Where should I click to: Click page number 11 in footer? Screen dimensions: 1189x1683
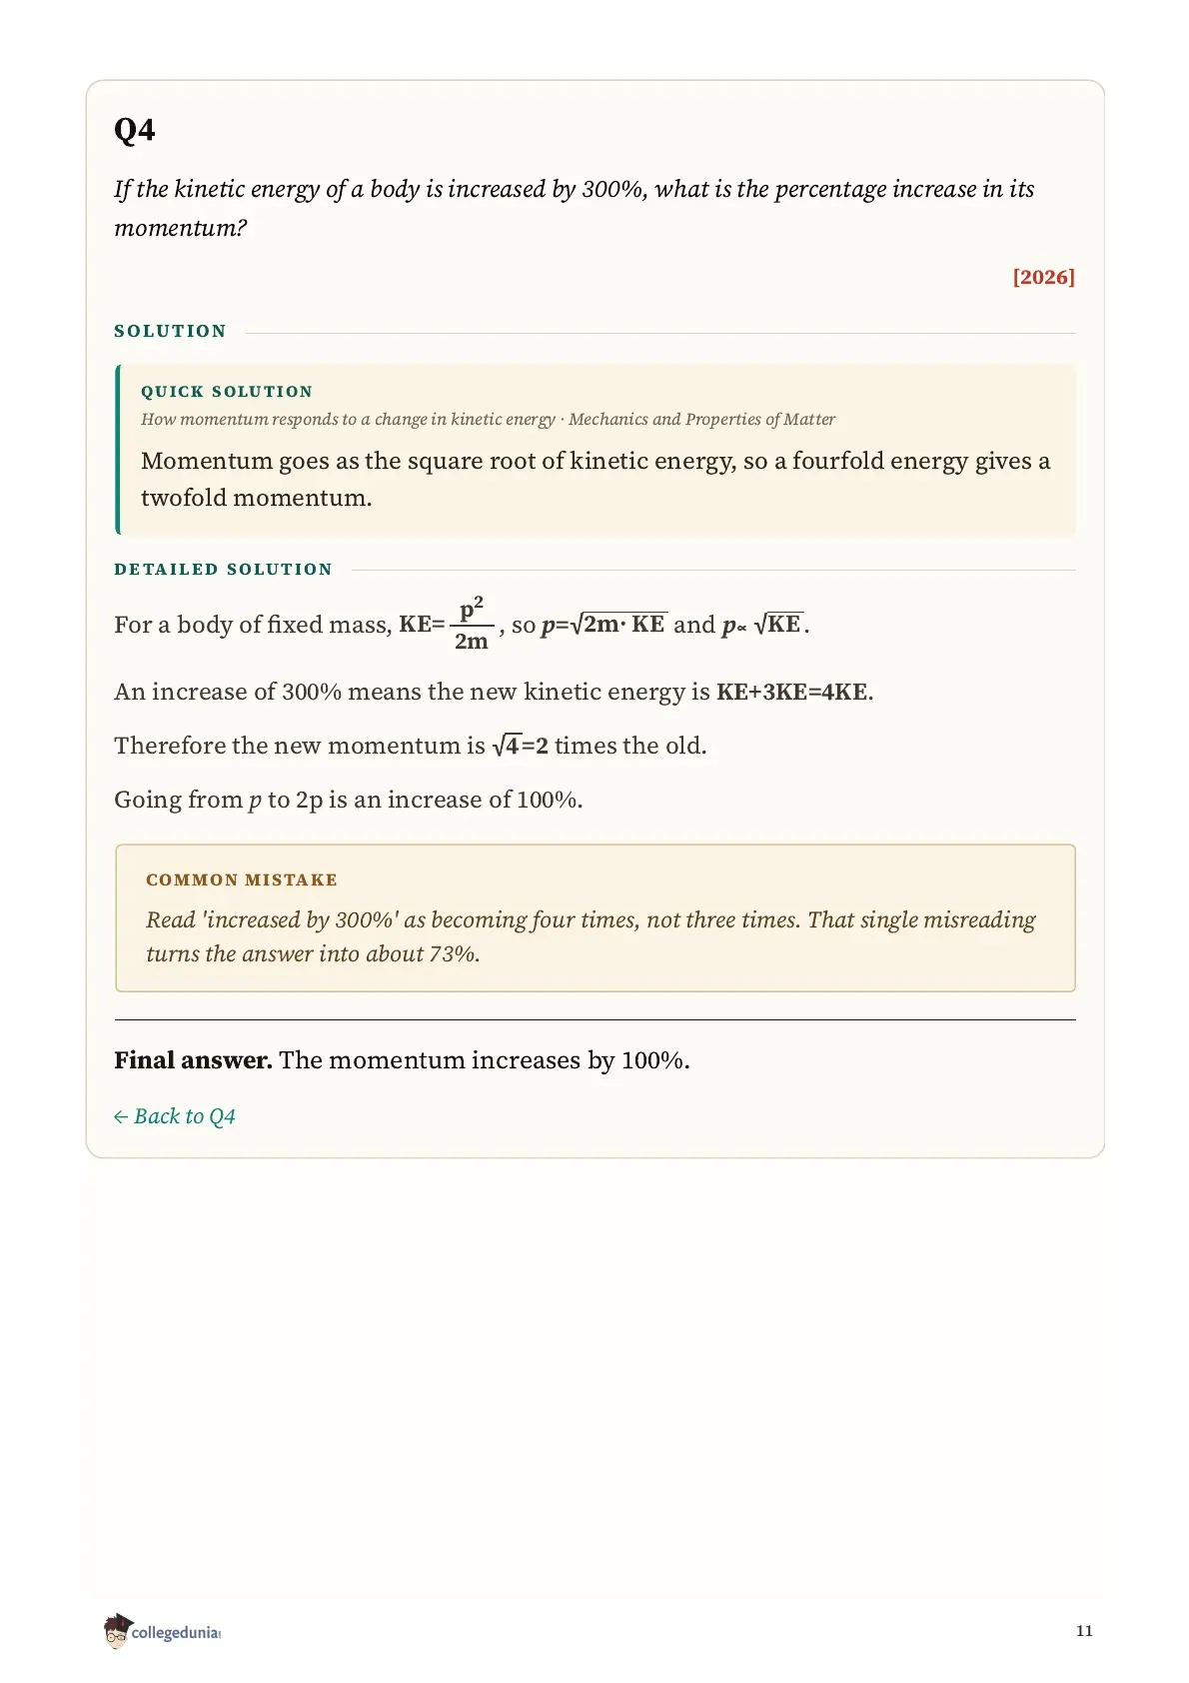coord(1084,1631)
